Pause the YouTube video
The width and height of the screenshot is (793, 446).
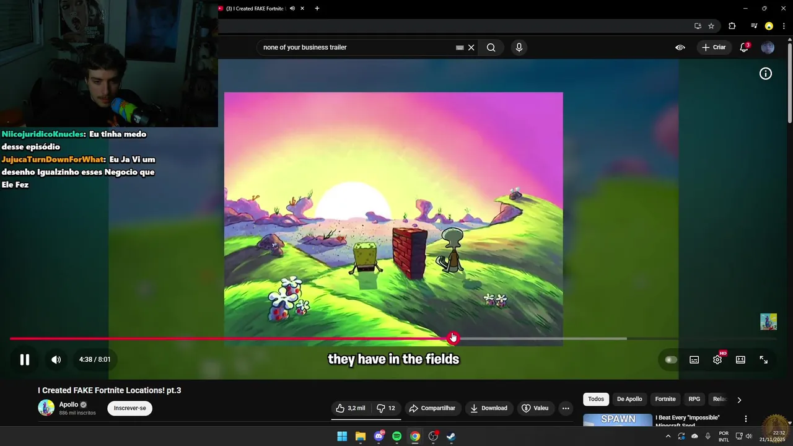(x=25, y=359)
